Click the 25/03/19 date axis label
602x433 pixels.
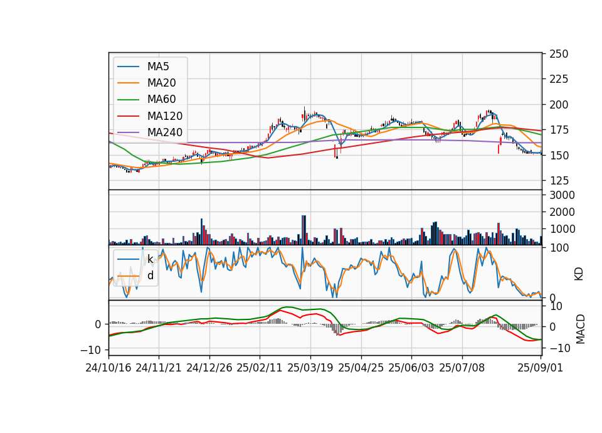tap(310, 368)
